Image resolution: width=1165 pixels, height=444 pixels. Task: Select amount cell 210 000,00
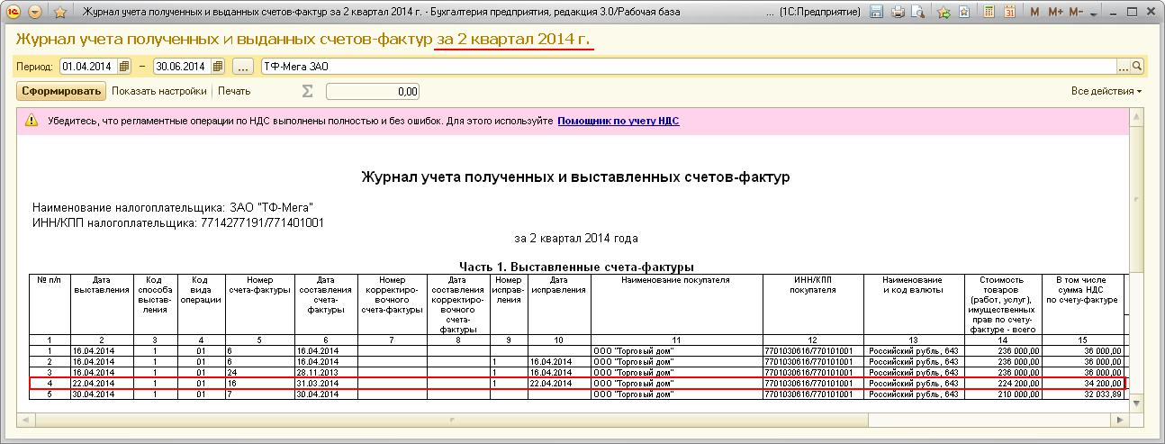click(x=1003, y=394)
